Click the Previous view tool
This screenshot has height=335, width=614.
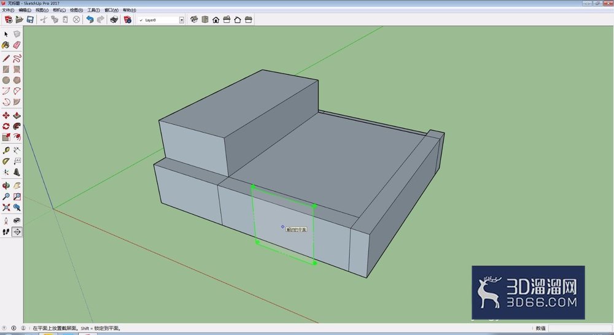point(17,207)
